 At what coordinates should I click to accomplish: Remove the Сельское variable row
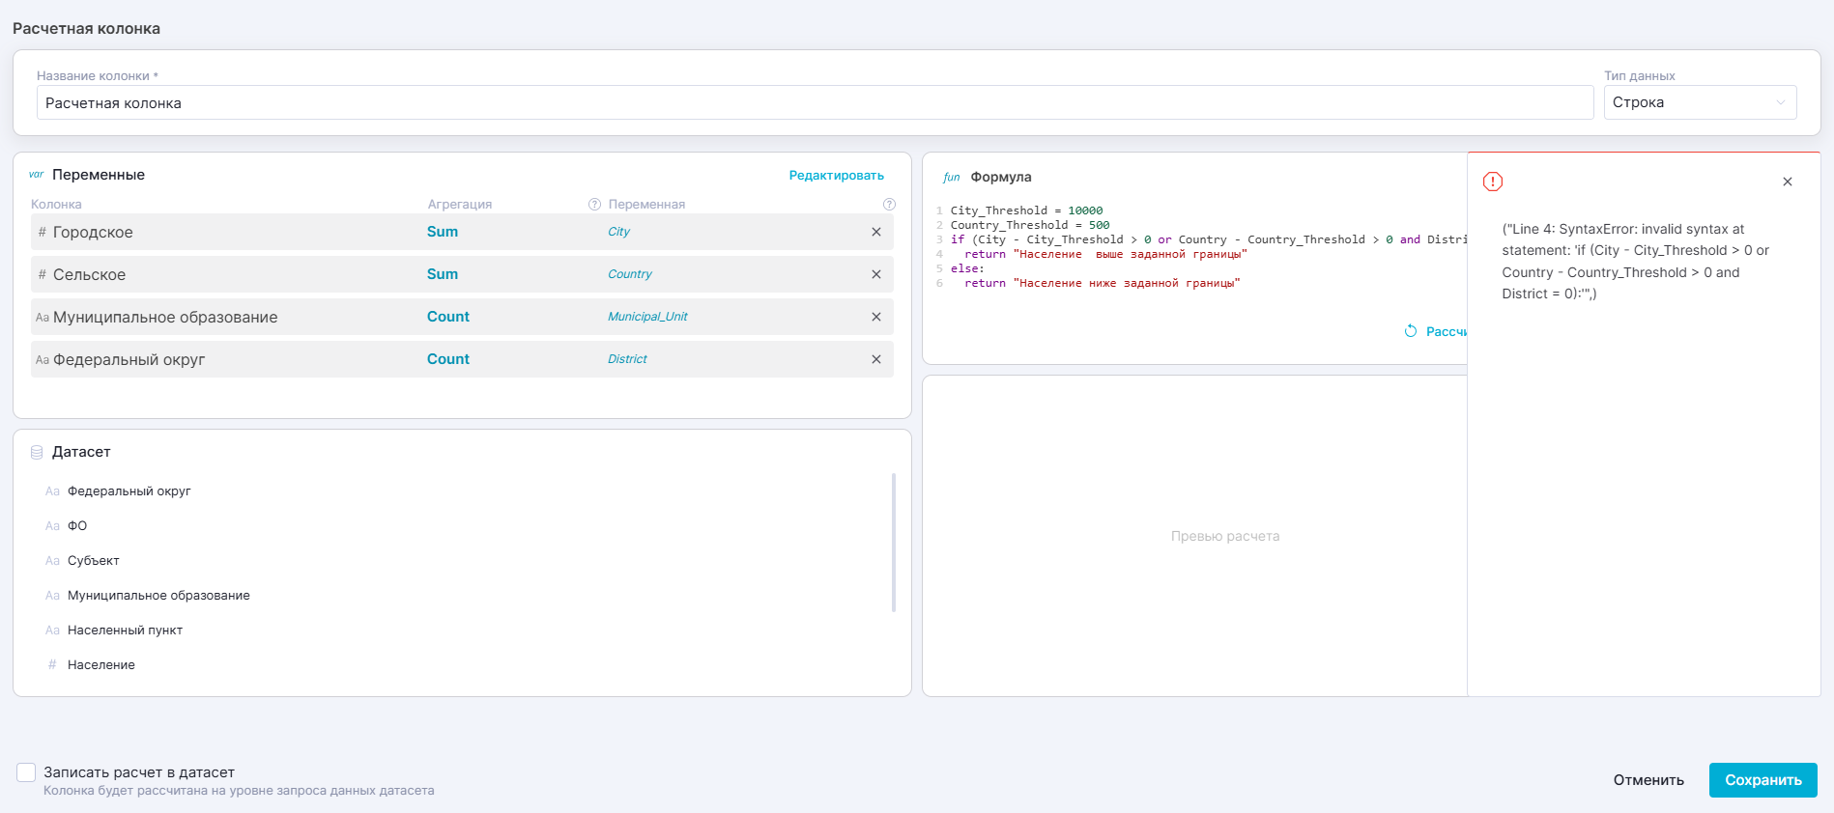coord(875,274)
